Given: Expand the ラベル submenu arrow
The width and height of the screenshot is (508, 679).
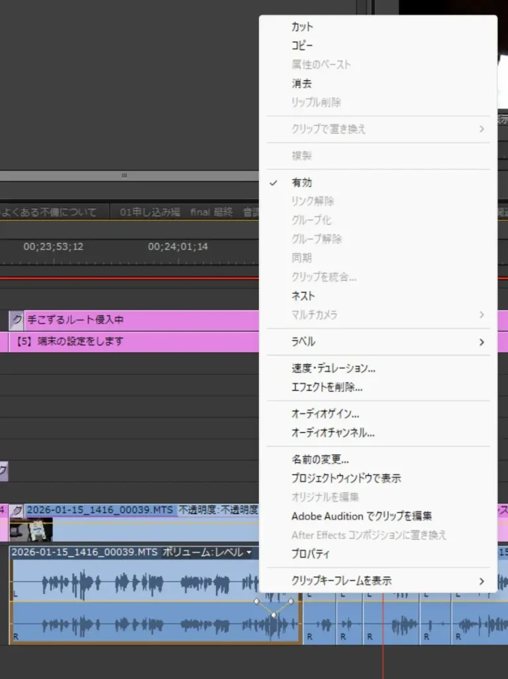Looking at the screenshot, I should click(x=482, y=342).
